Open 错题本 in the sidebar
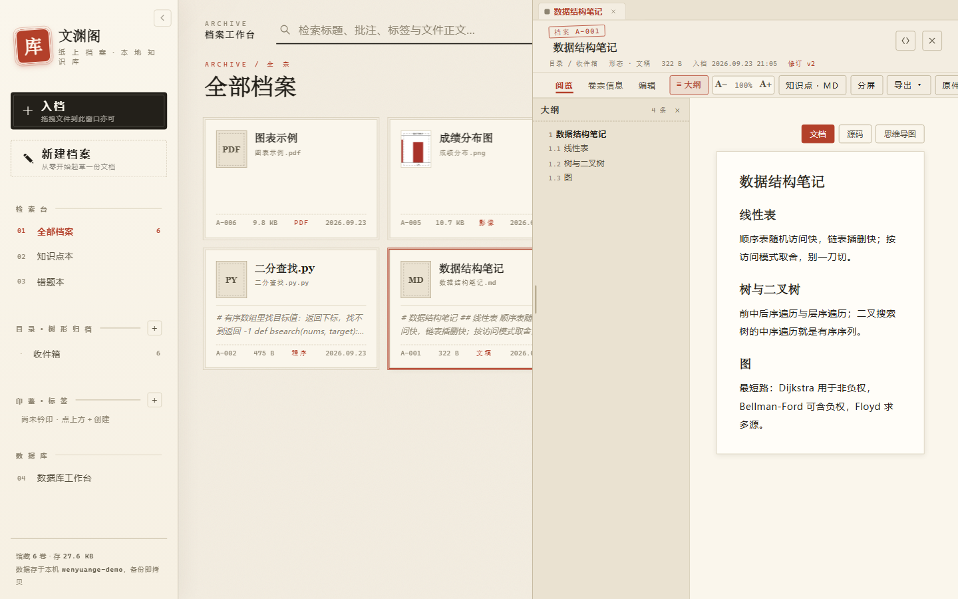This screenshot has height=599, width=958. pyautogui.click(x=89, y=282)
